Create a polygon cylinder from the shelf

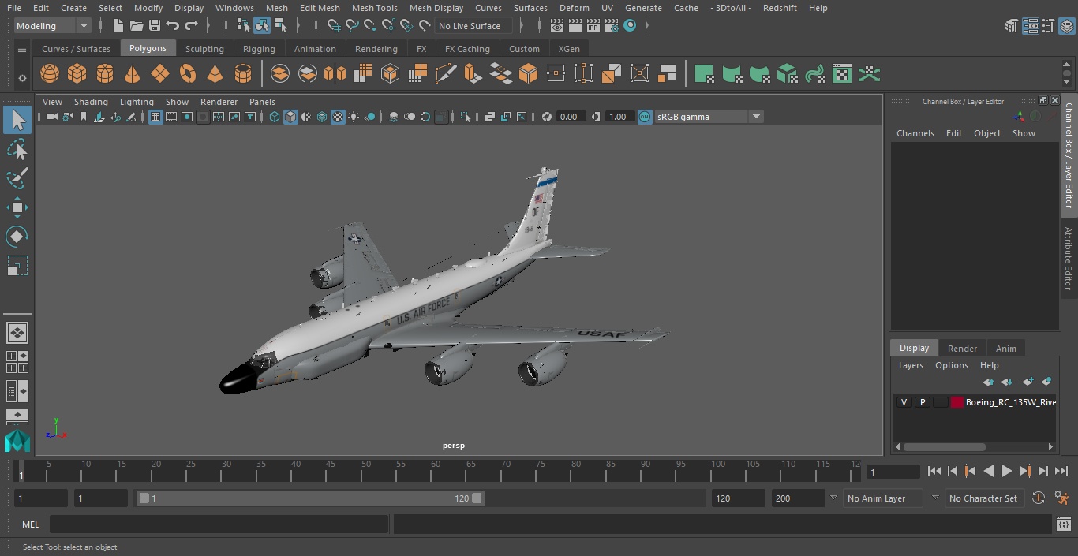[105, 74]
